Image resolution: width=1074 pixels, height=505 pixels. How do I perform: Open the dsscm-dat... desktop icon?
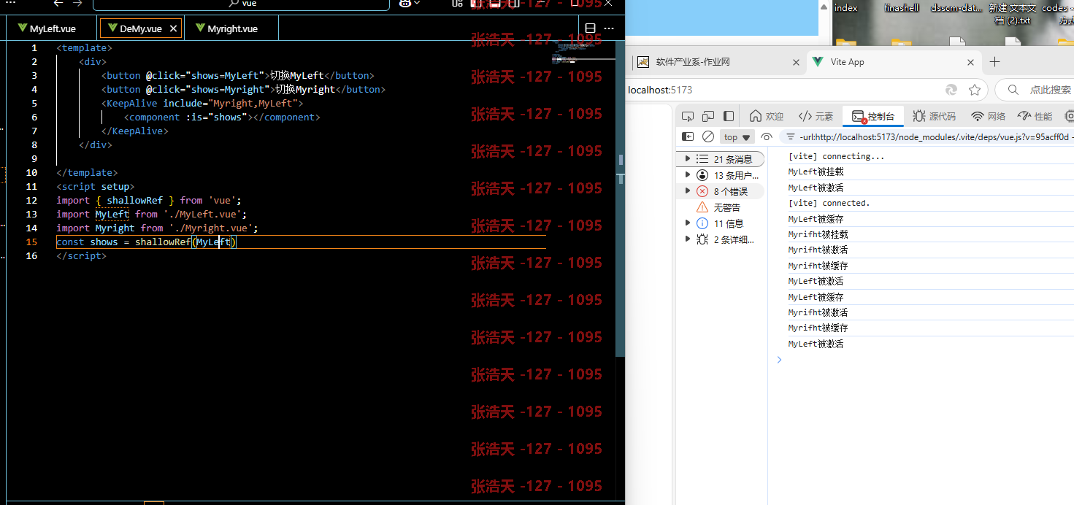956,8
